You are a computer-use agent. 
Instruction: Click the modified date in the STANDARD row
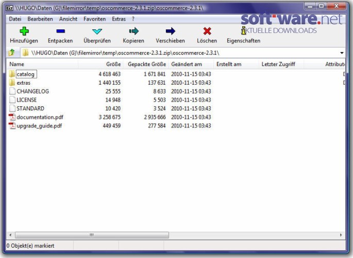coord(191,108)
